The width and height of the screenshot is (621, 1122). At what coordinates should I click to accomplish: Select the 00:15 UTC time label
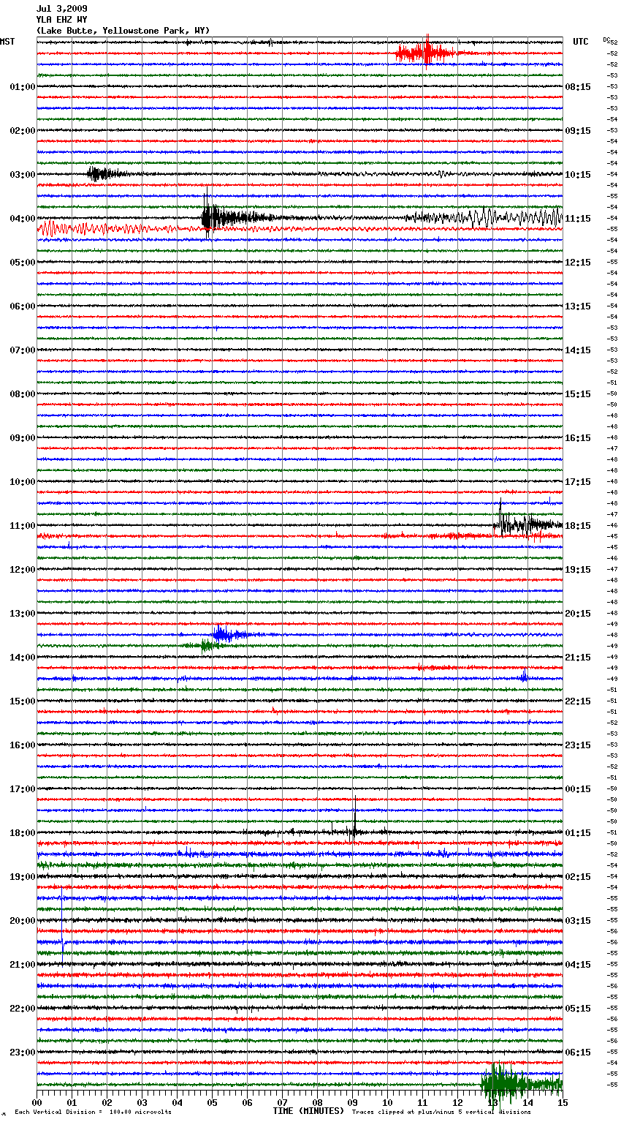(x=578, y=789)
